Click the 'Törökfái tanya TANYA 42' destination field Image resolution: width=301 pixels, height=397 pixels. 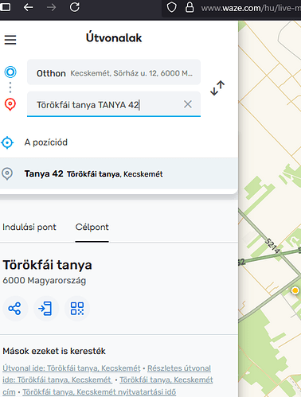point(114,104)
